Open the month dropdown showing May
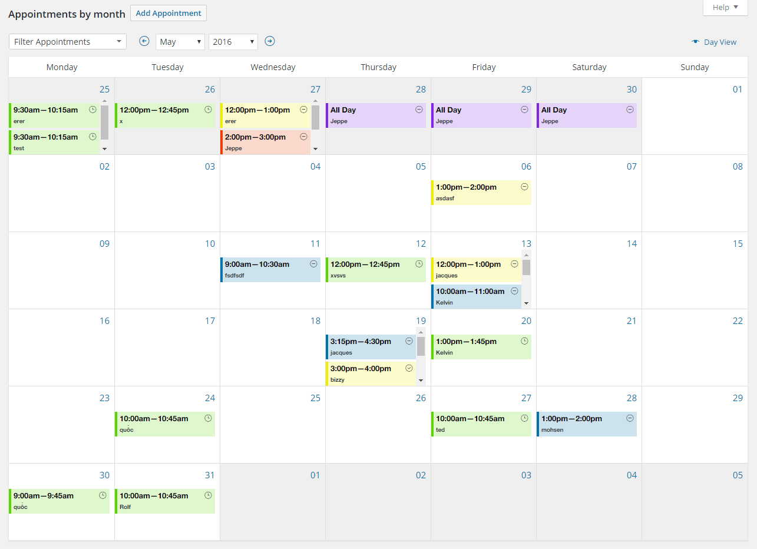The height and width of the screenshot is (549, 757). tap(180, 41)
